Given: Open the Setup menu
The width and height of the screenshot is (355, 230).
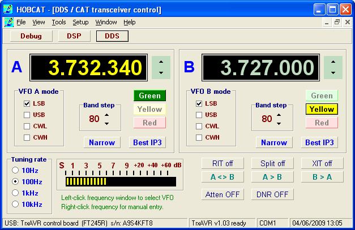Looking at the screenshot, I should point(80,23).
